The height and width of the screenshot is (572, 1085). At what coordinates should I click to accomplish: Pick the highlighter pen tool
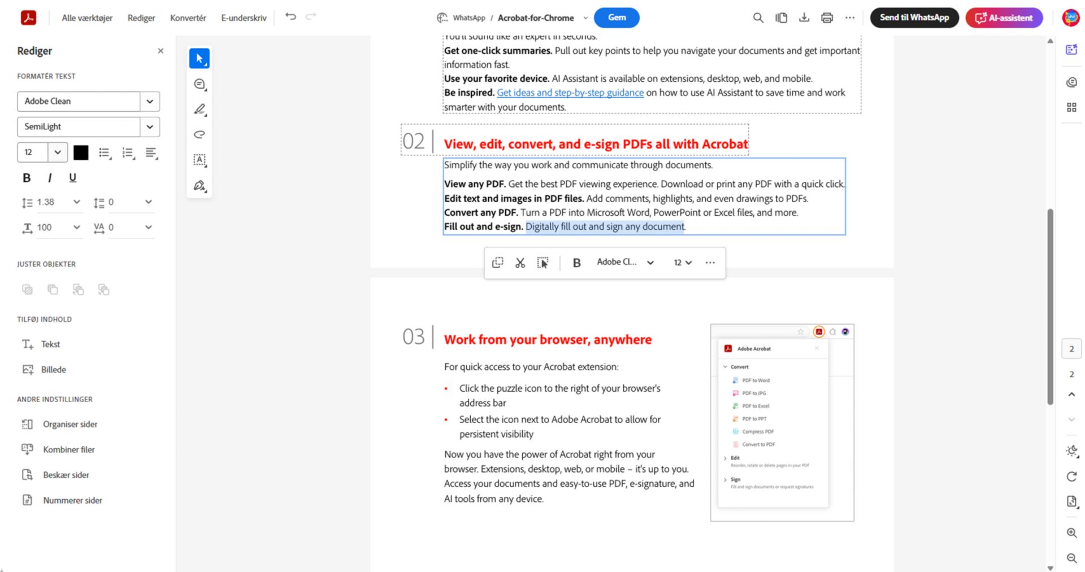pyautogui.click(x=199, y=109)
